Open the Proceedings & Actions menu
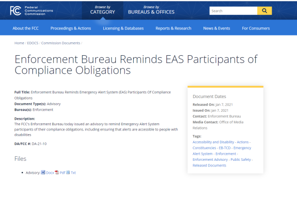Image resolution: width=297 pixels, height=199 pixels. pos(71,28)
